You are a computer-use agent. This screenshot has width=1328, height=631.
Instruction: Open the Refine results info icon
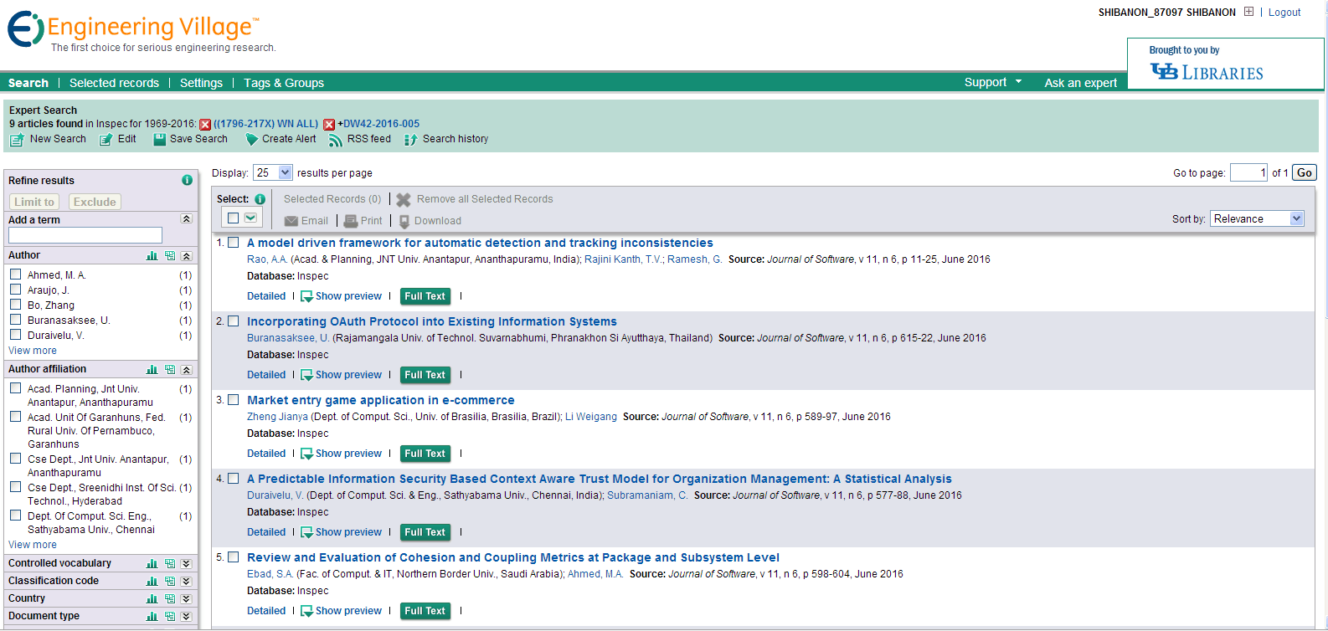tap(187, 180)
